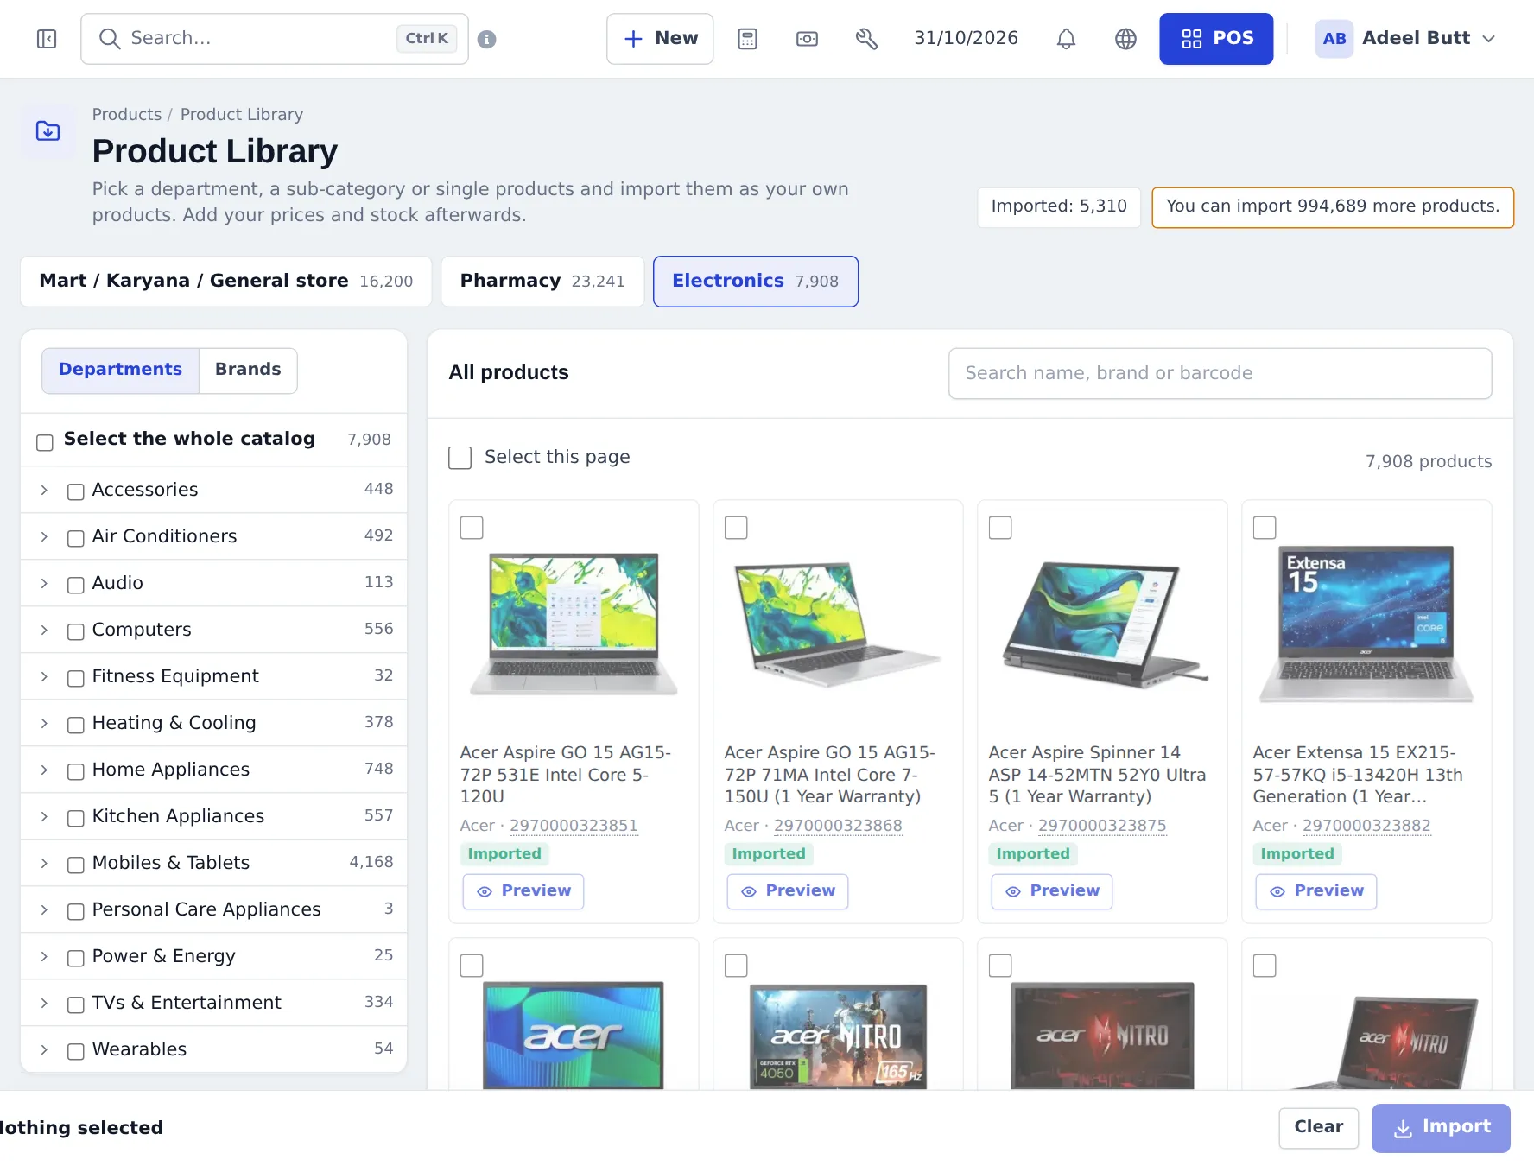Click the globe language icon
Image resolution: width=1534 pixels, height=1166 pixels.
coord(1125,39)
